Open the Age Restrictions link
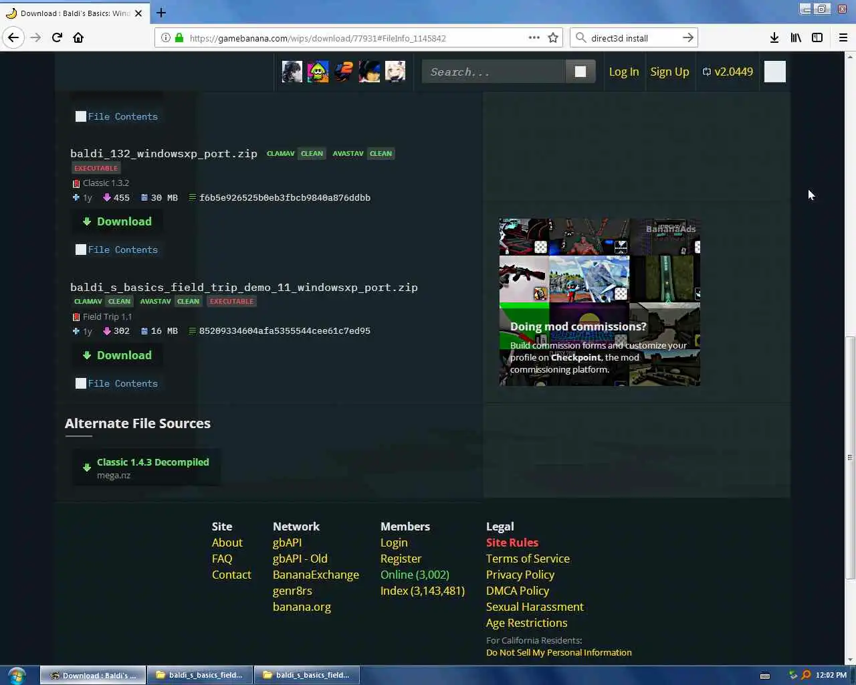This screenshot has width=856, height=685. tap(526, 623)
